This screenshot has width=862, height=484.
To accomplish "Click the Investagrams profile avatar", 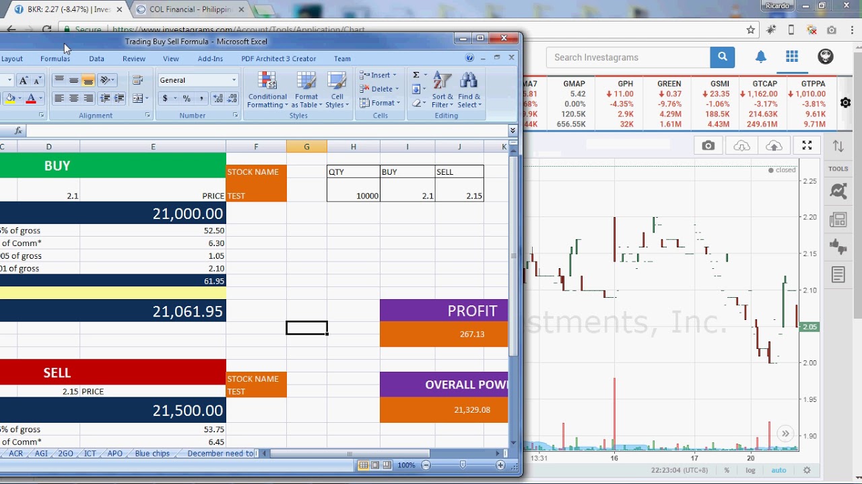I will [826, 57].
